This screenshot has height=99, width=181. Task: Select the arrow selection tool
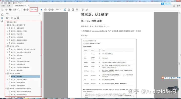41,10
